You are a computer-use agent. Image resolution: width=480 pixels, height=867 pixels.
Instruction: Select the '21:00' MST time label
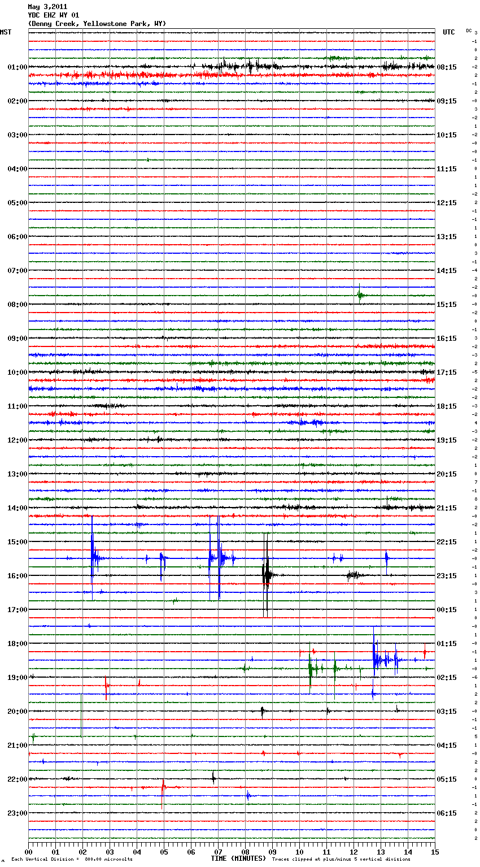[18, 745]
